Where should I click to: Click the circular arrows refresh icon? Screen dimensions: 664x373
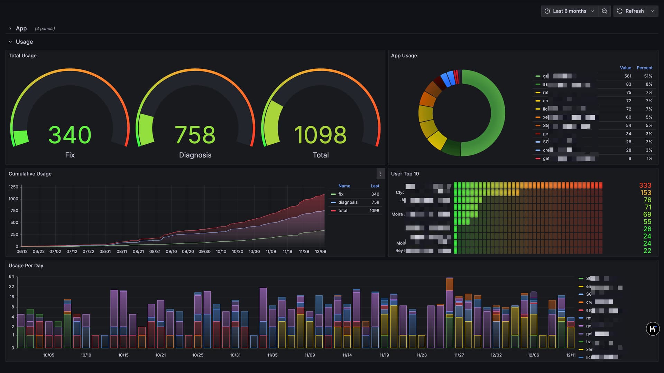[620, 11]
